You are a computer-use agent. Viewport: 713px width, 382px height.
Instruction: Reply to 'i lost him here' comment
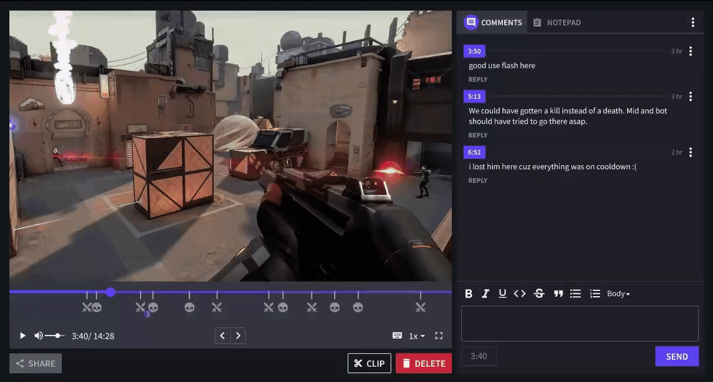click(x=478, y=180)
